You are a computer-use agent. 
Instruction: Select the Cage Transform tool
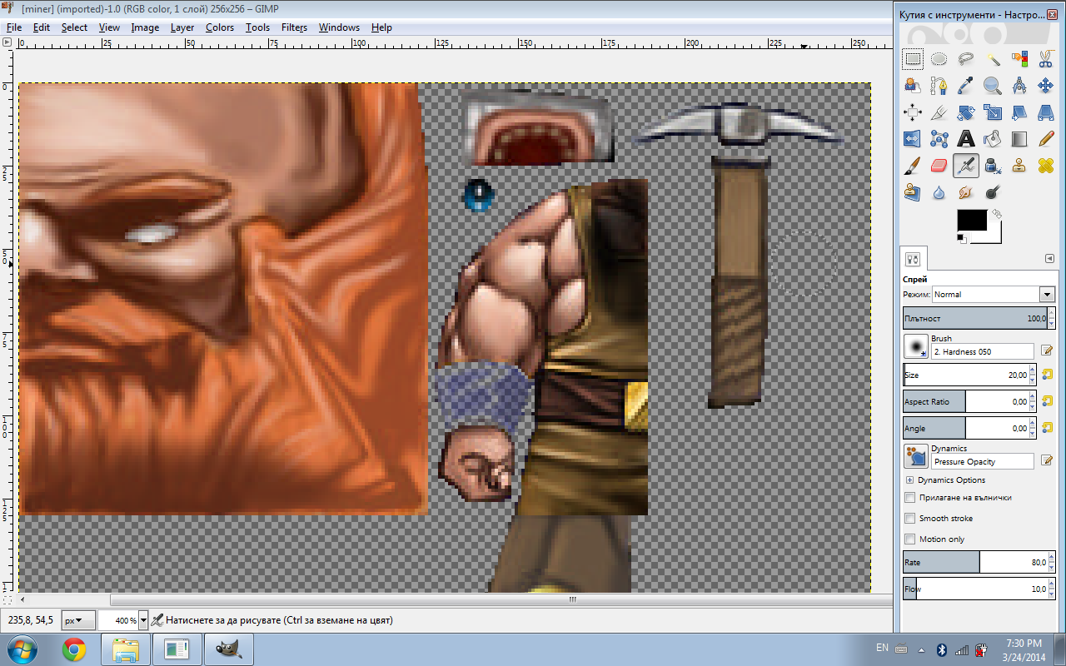(939, 139)
